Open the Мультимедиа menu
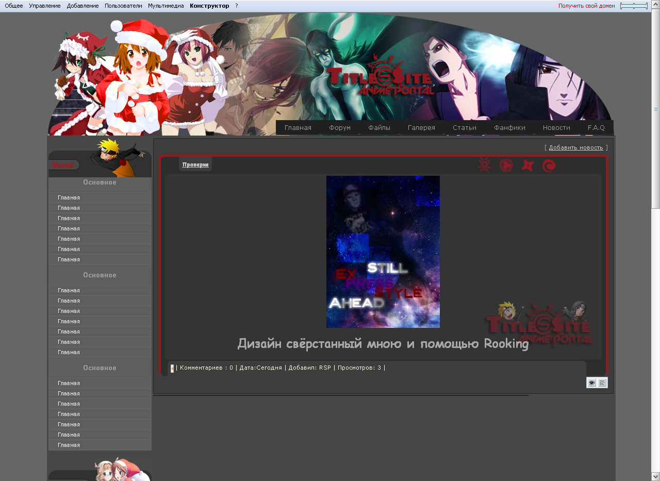This screenshot has height=481, width=660. [166, 6]
